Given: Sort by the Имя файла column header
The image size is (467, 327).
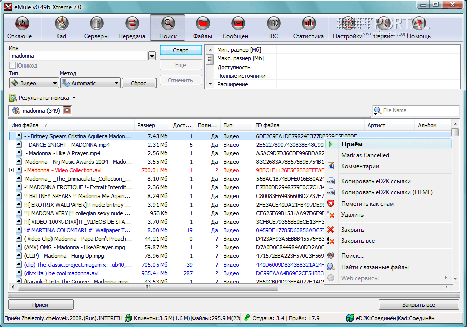Looking at the screenshot, I should [x=72, y=125].
